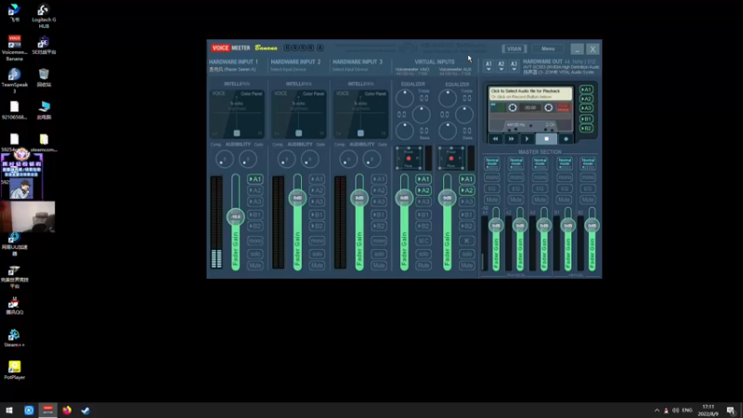Open Voicemeeter Banana desktop shortcut
This screenshot has height=418, width=743.
point(14,47)
